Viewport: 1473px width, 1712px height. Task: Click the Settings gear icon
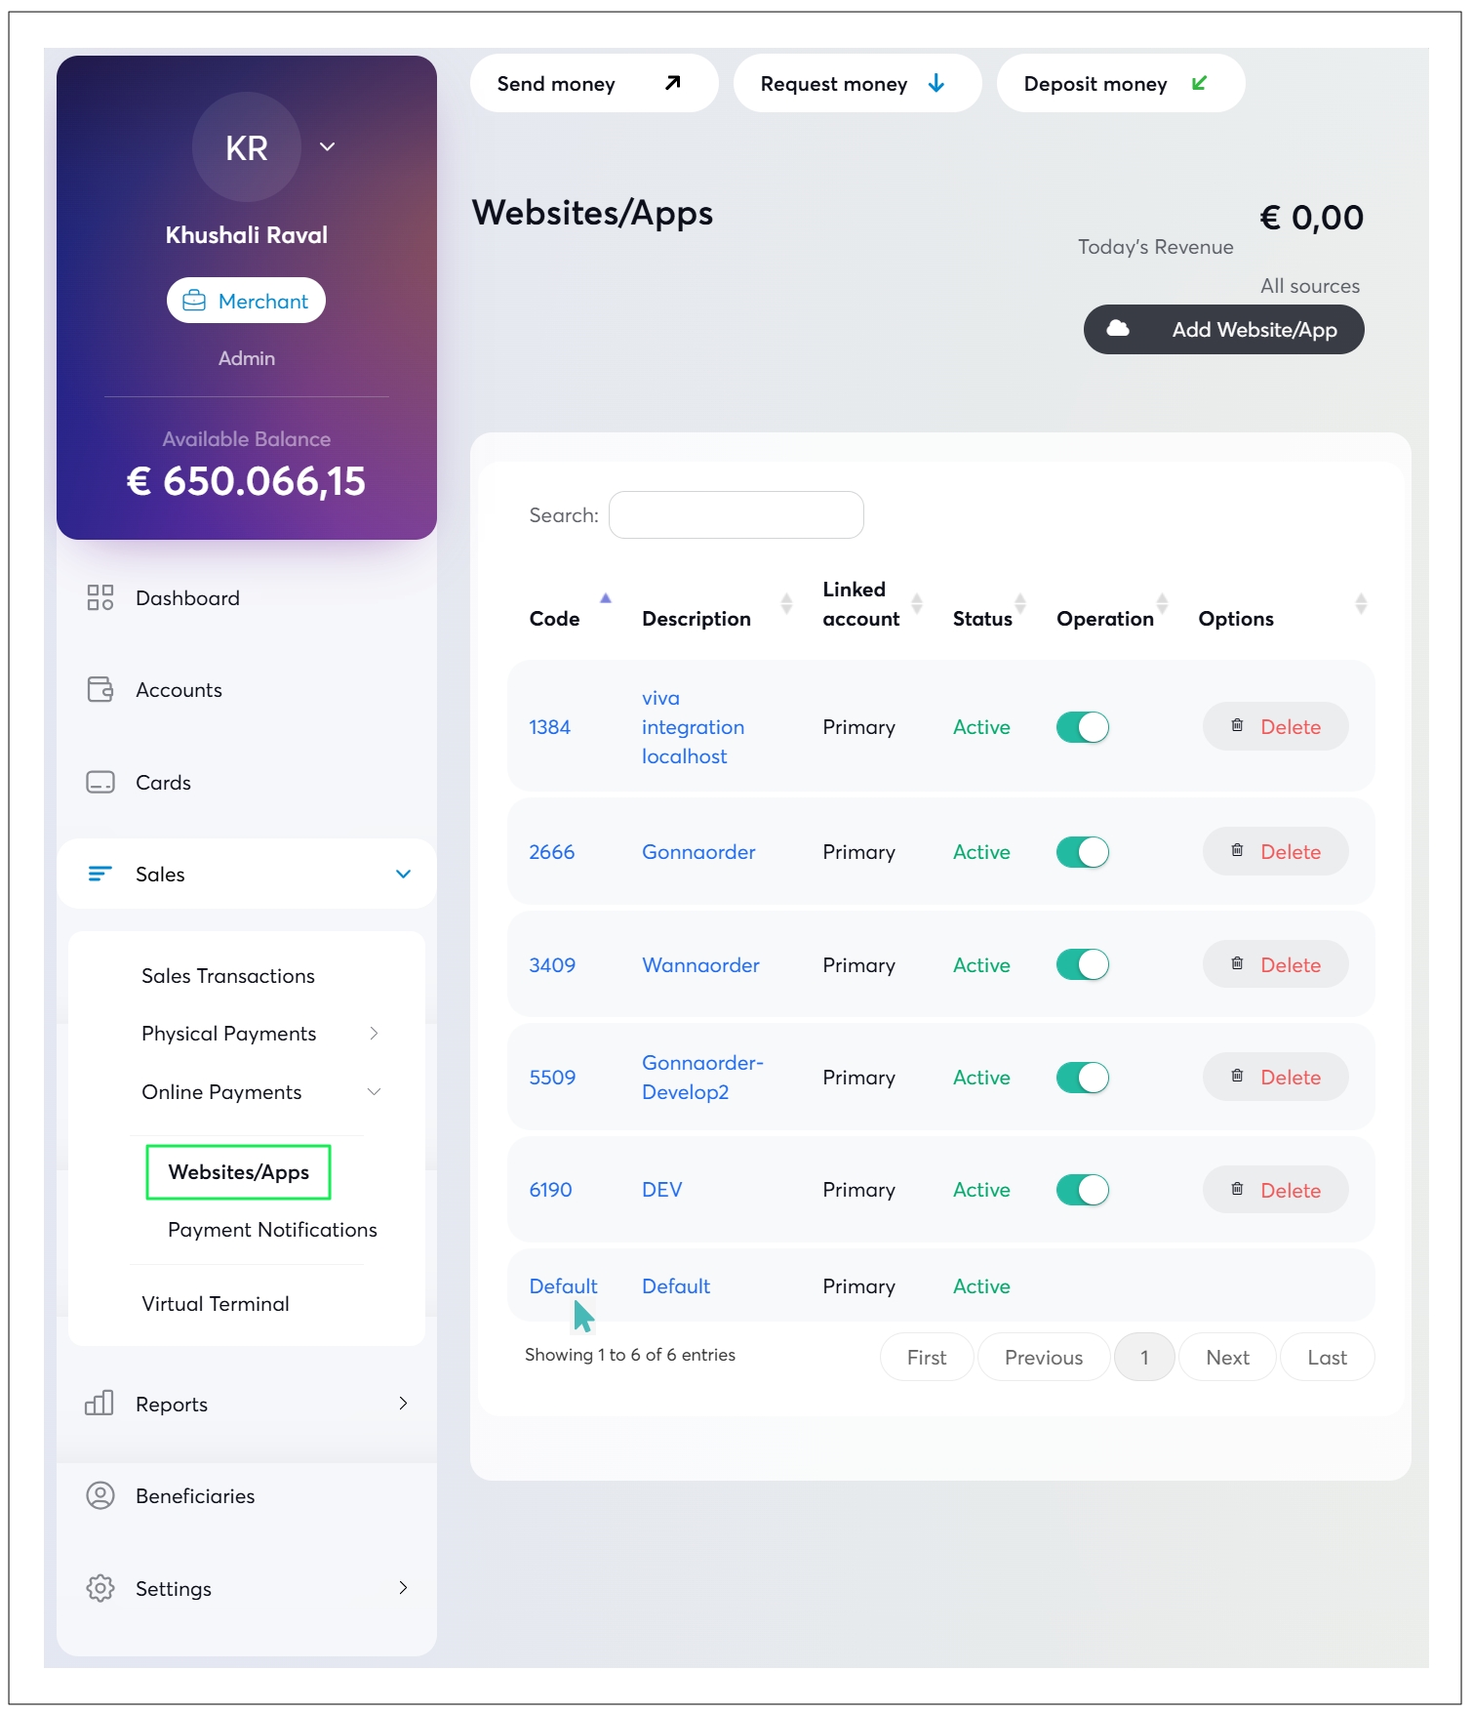click(100, 1588)
